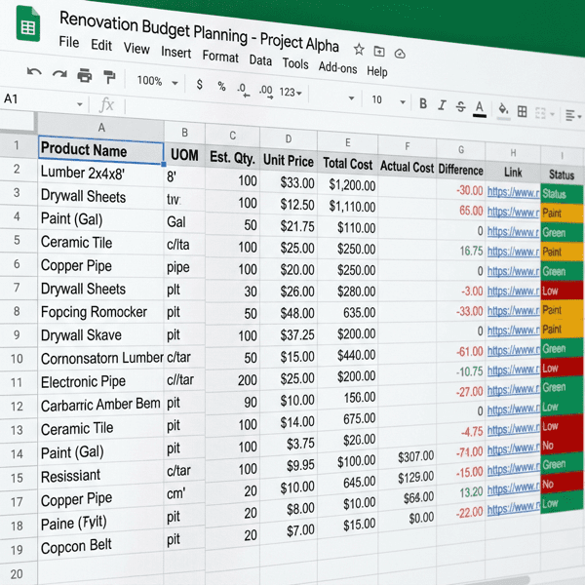Click the undo arrow icon
This screenshot has width=585, height=585.
[34, 73]
